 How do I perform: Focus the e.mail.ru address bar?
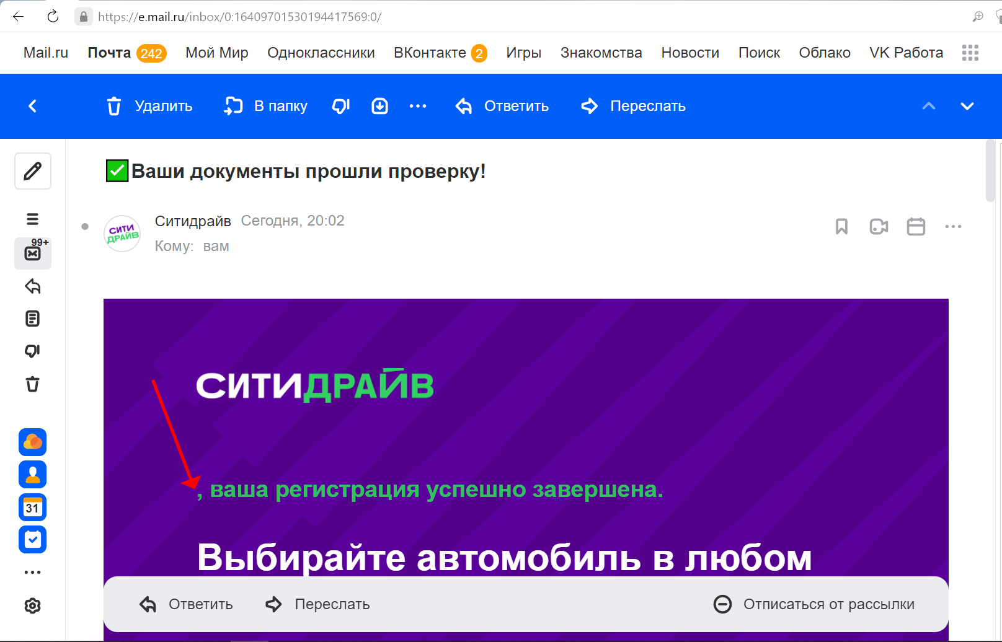240,17
